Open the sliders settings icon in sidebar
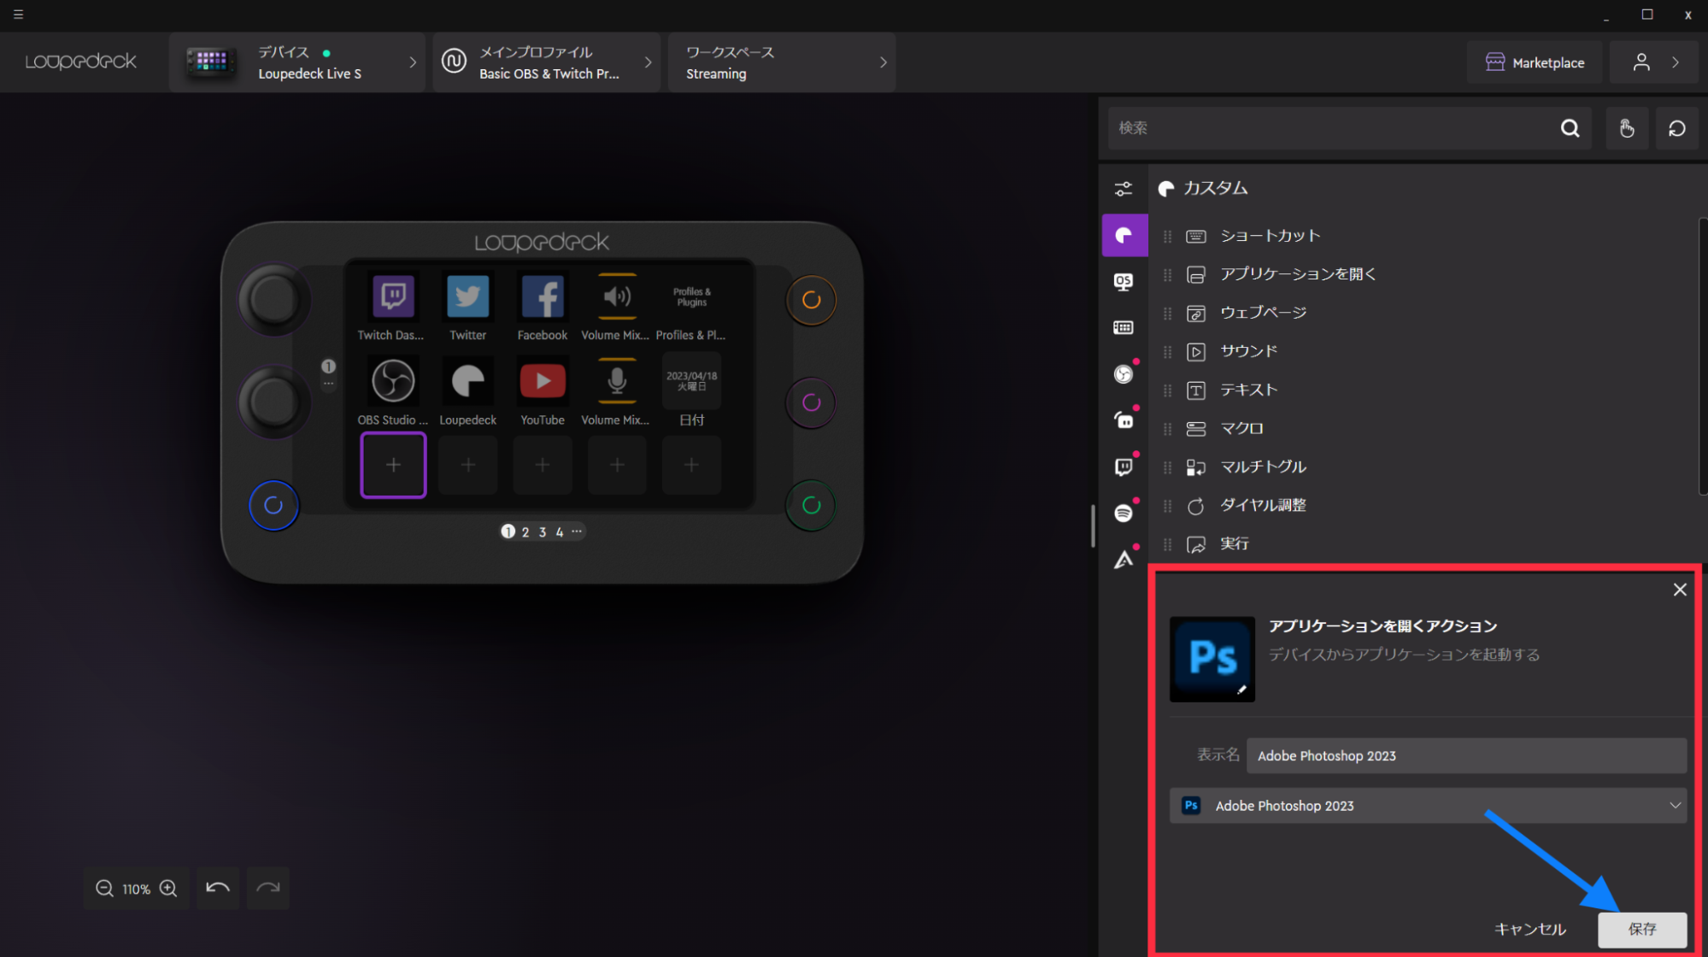 click(x=1124, y=189)
